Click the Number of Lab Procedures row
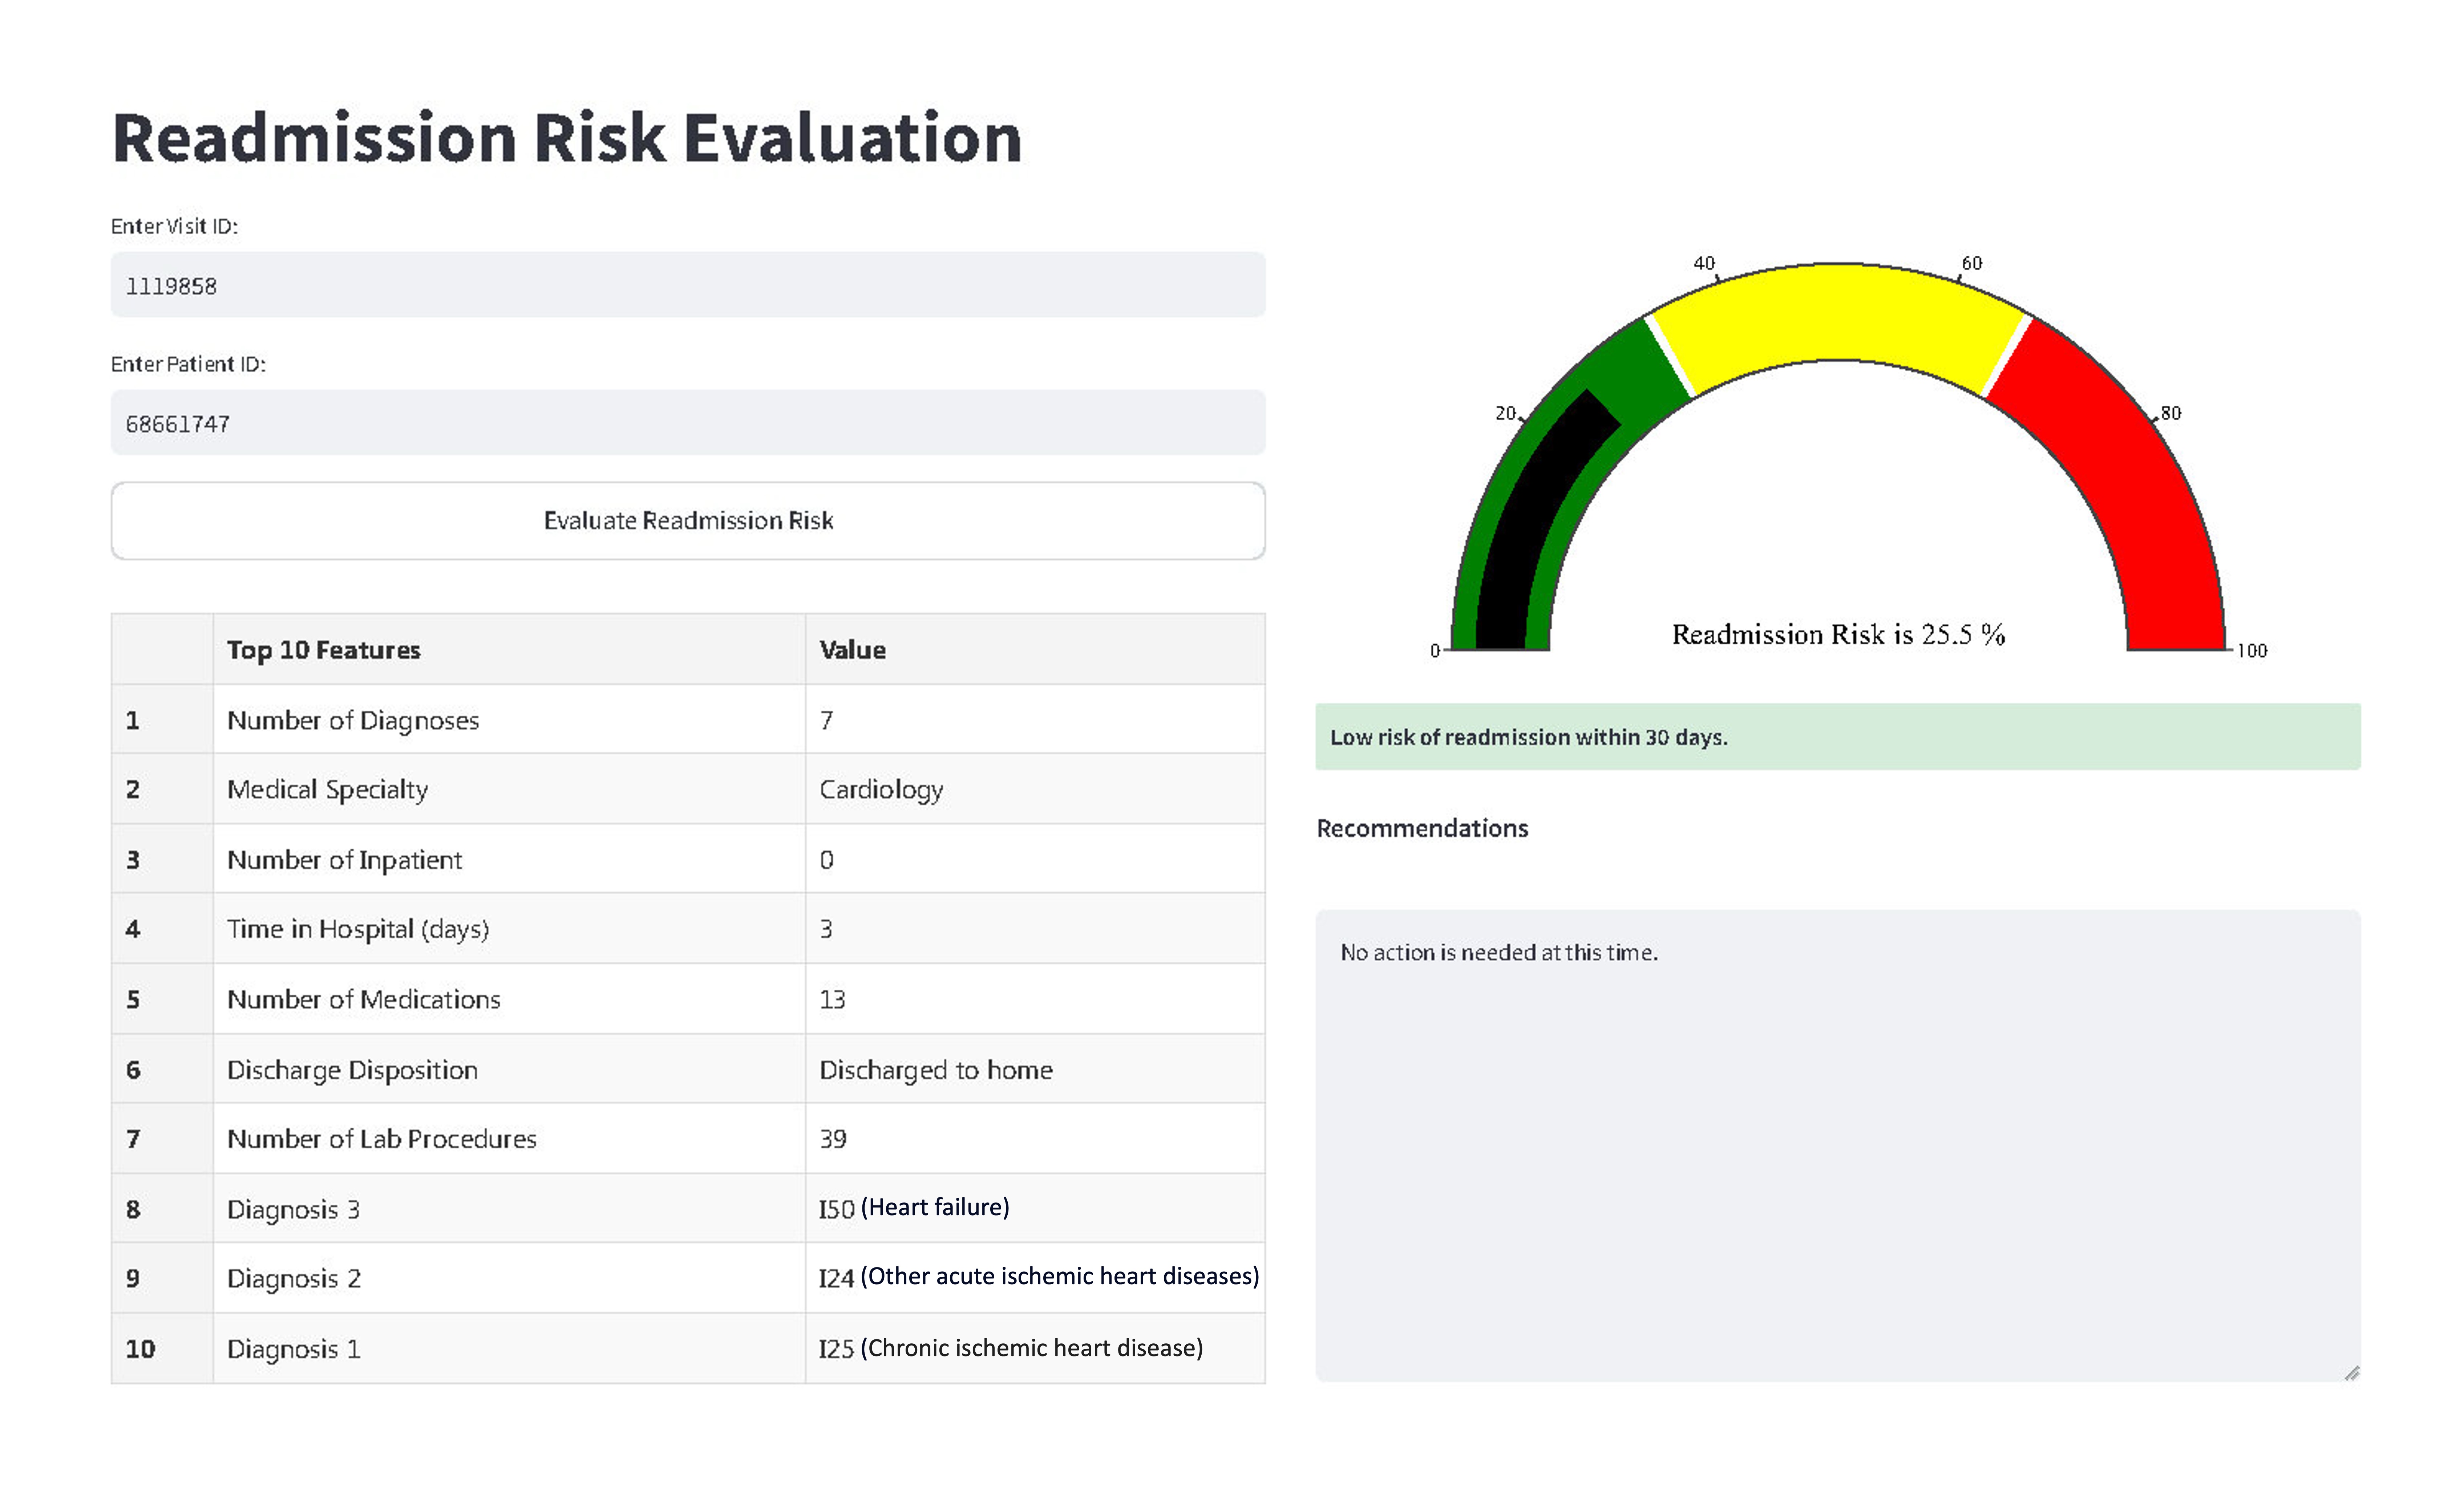The image size is (2464, 1493). pyautogui.click(x=688, y=1138)
